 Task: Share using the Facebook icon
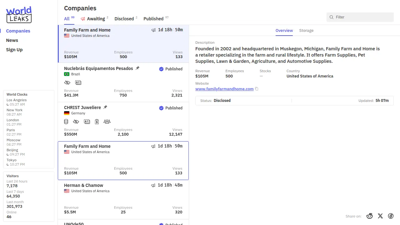(x=391, y=216)
